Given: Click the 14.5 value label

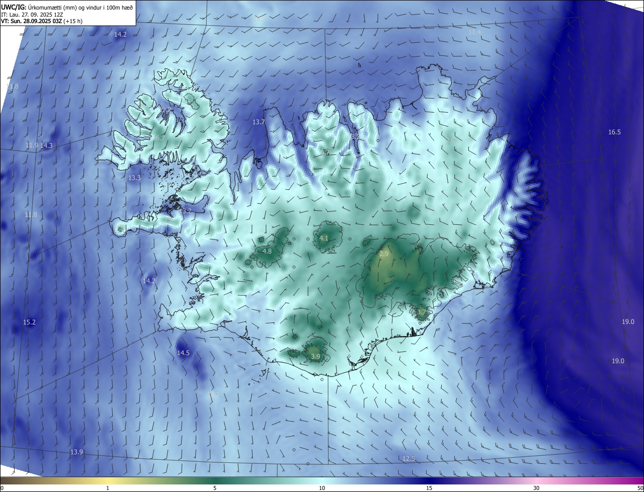Looking at the screenshot, I should pos(183,353).
